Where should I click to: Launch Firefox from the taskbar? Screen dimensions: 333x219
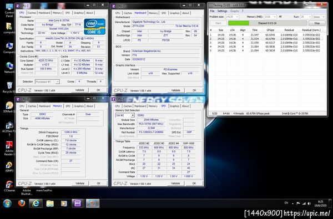pyautogui.click(x=22, y=203)
